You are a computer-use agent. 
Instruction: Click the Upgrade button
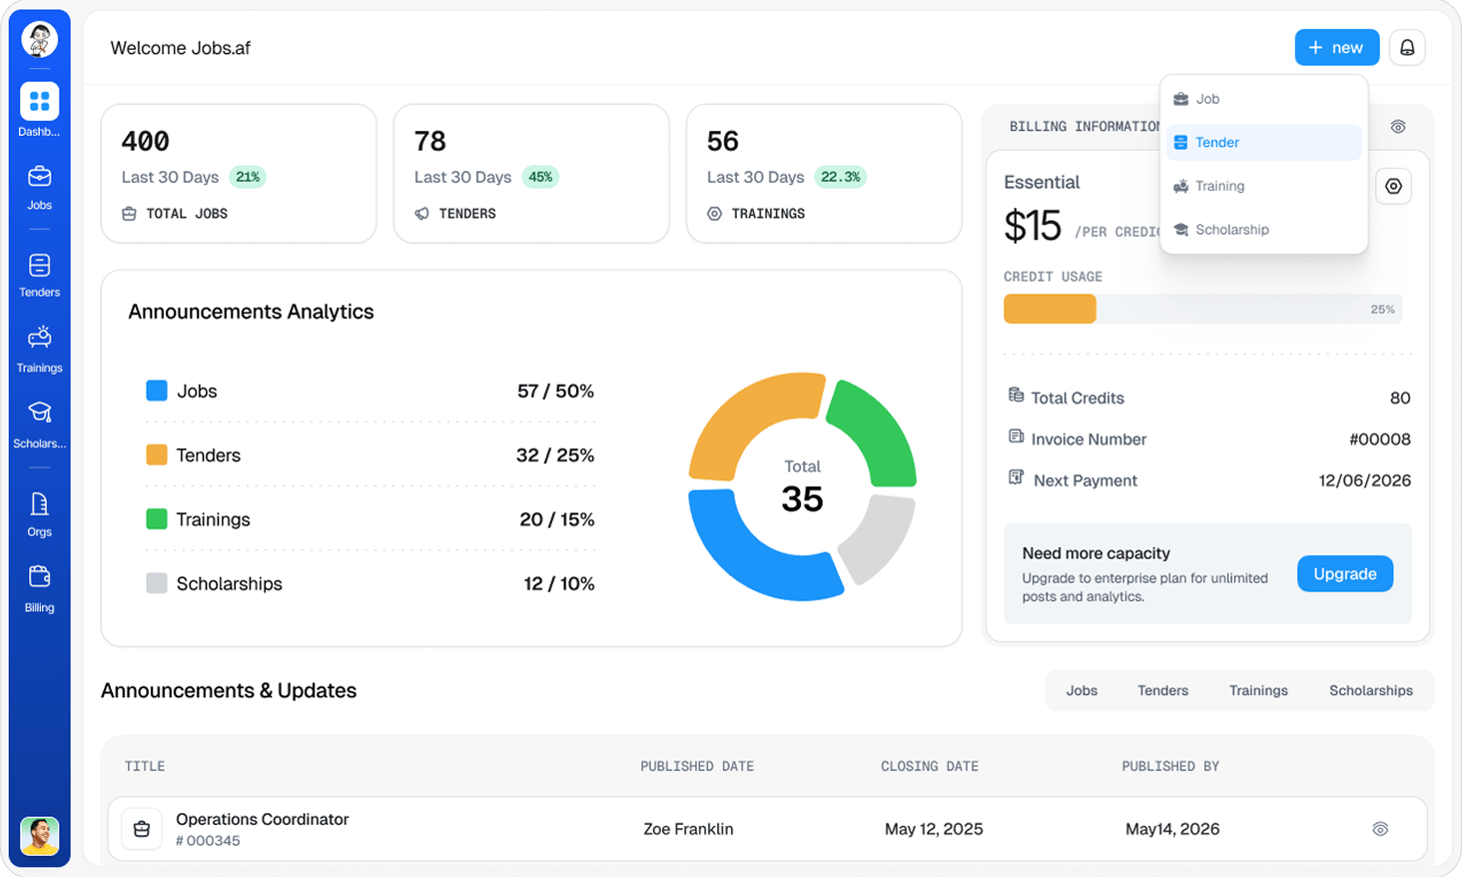coord(1344,573)
